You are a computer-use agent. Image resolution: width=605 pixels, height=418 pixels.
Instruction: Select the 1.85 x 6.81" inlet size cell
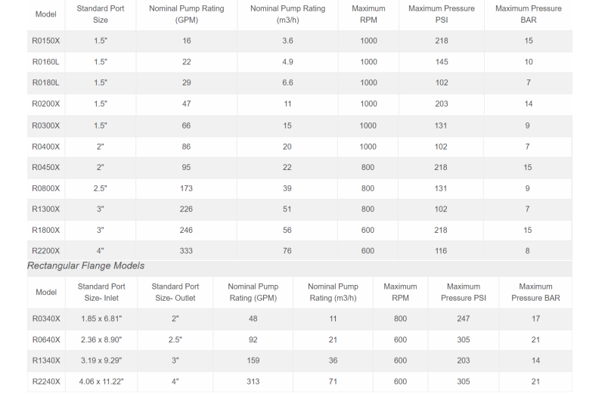pyautogui.click(x=101, y=319)
